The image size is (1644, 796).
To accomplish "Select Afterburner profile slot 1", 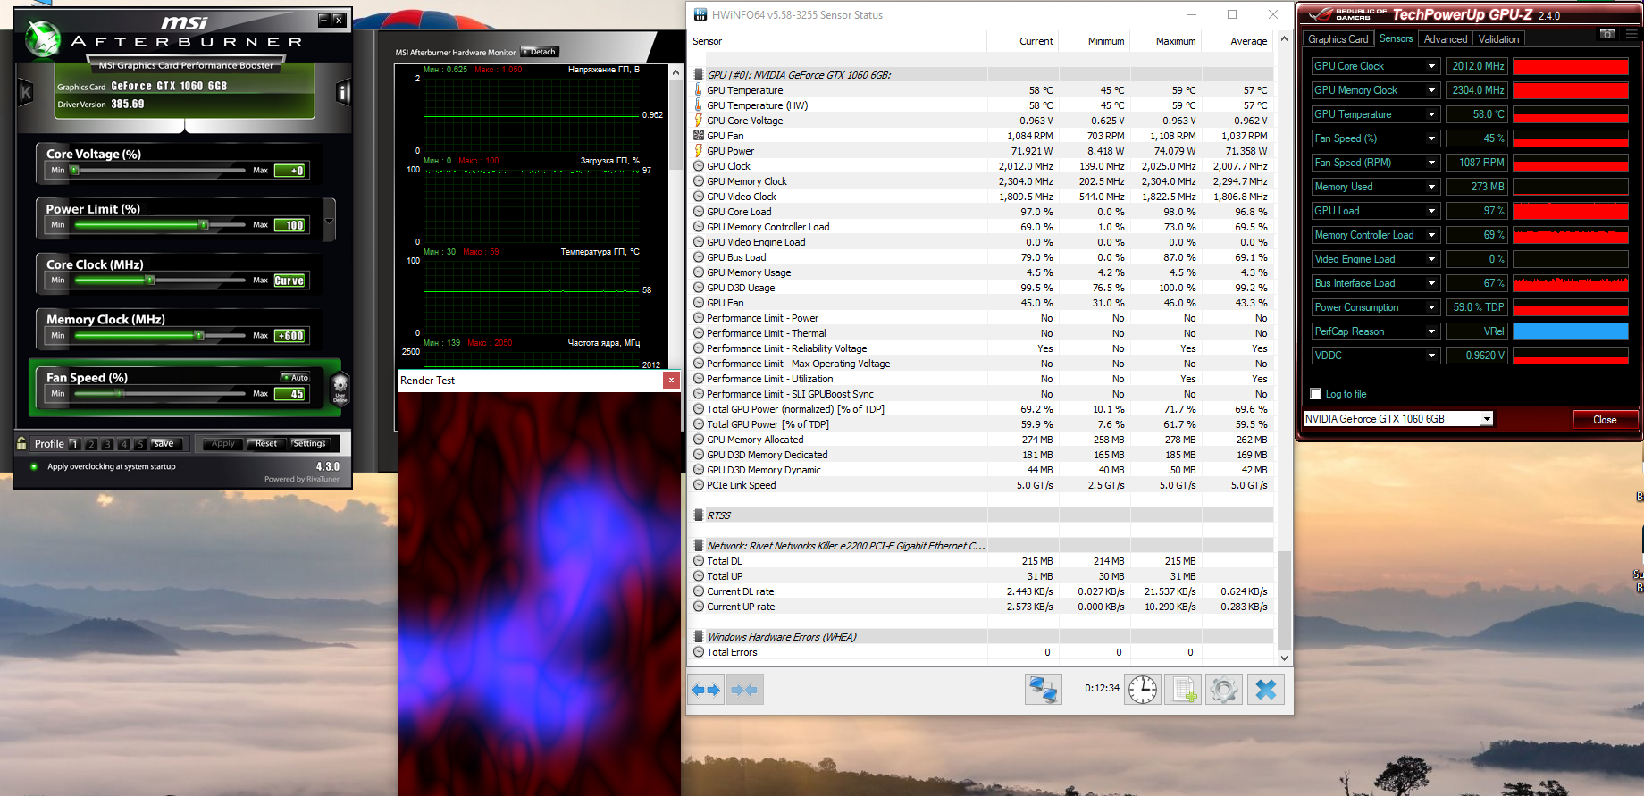I will click(x=74, y=444).
